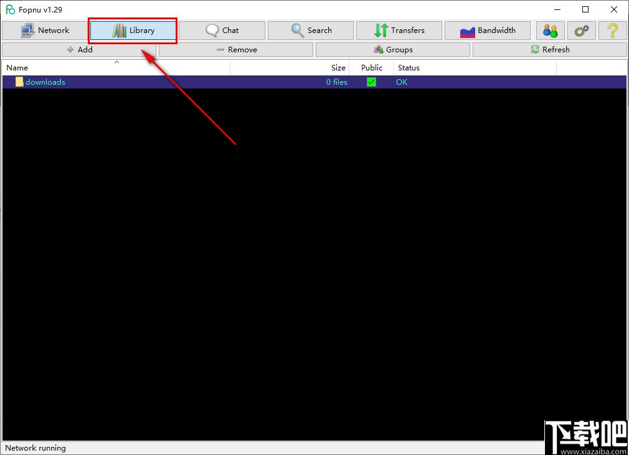Open the Groups dialog

tap(393, 49)
